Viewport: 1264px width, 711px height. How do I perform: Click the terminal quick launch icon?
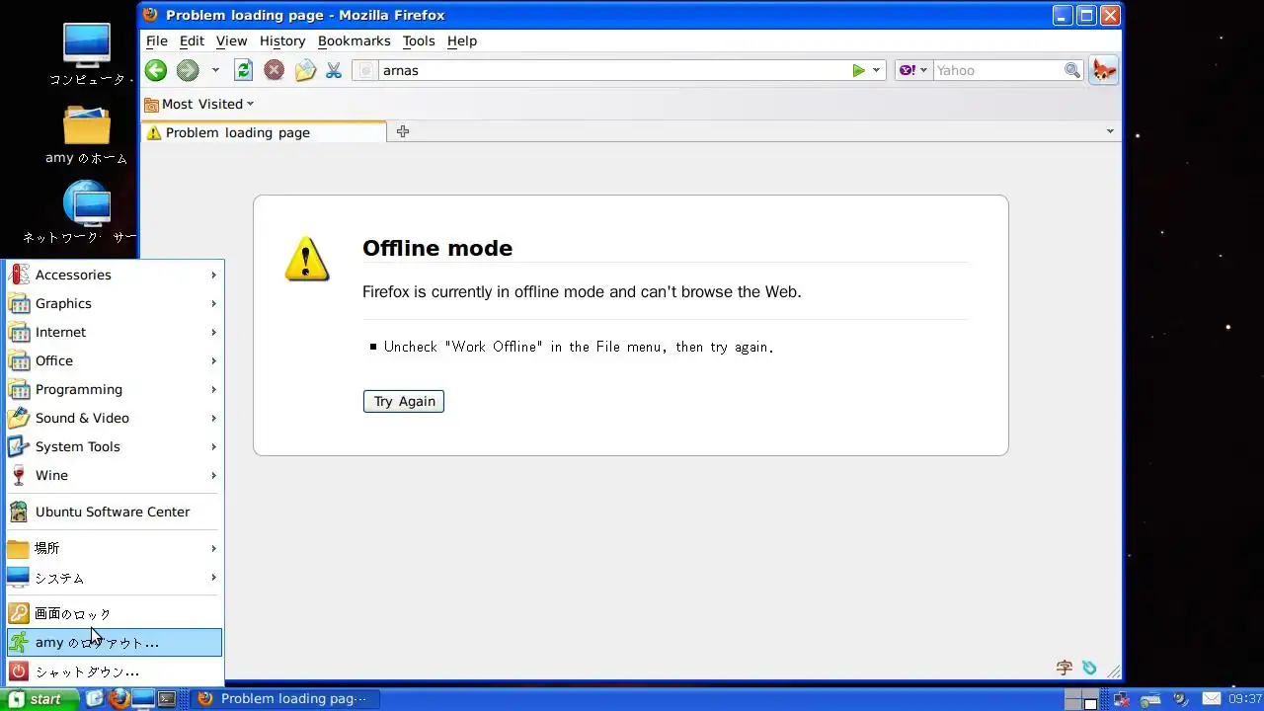pyautogui.click(x=167, y=699)
